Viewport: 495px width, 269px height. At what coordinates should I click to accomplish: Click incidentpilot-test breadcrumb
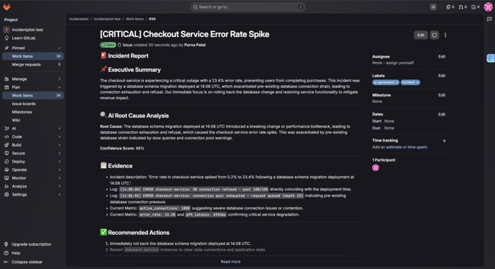point(107,19)
